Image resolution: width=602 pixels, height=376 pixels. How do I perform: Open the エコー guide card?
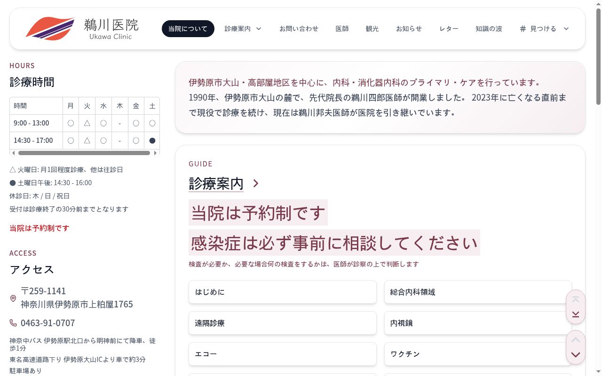[x=283, y=354]
